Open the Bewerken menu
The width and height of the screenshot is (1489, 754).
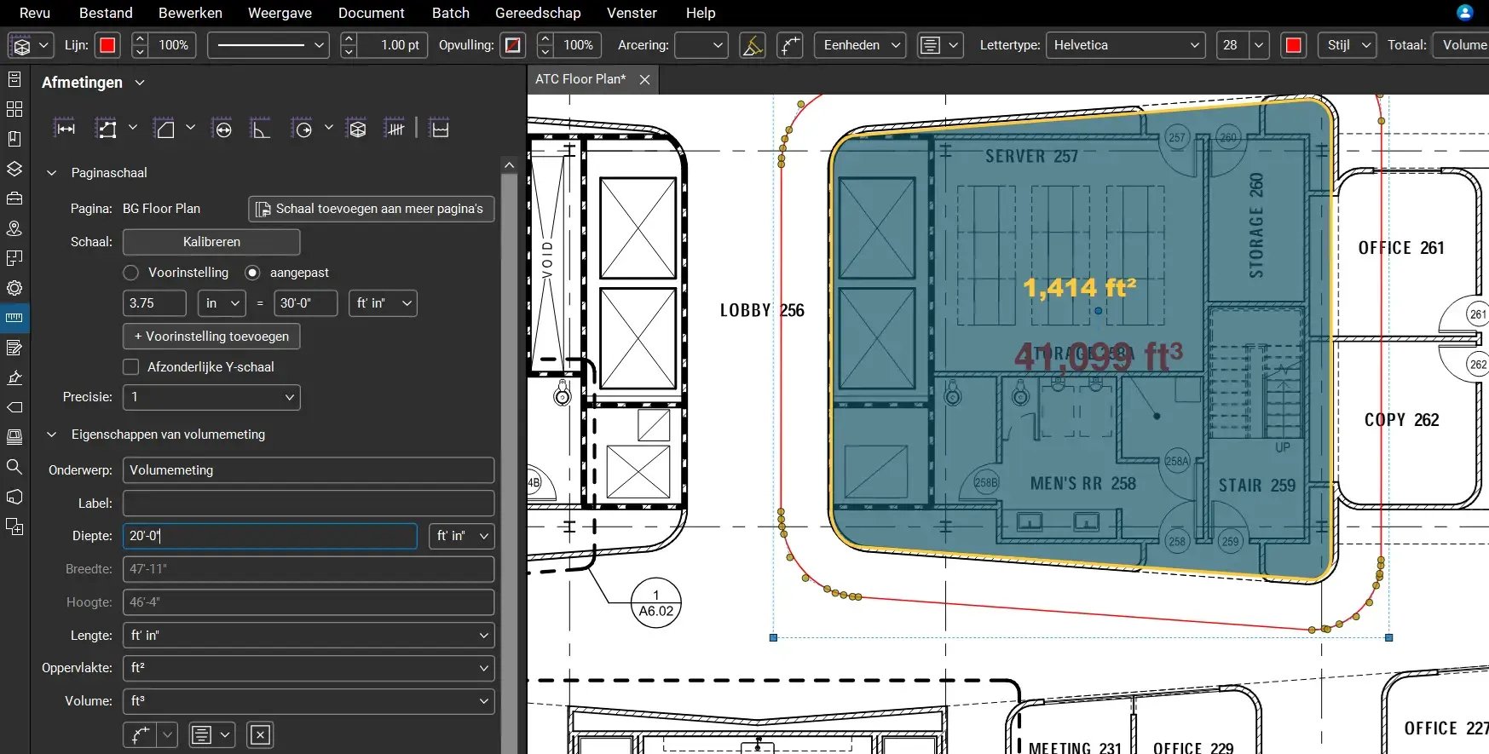coord(190,13)
